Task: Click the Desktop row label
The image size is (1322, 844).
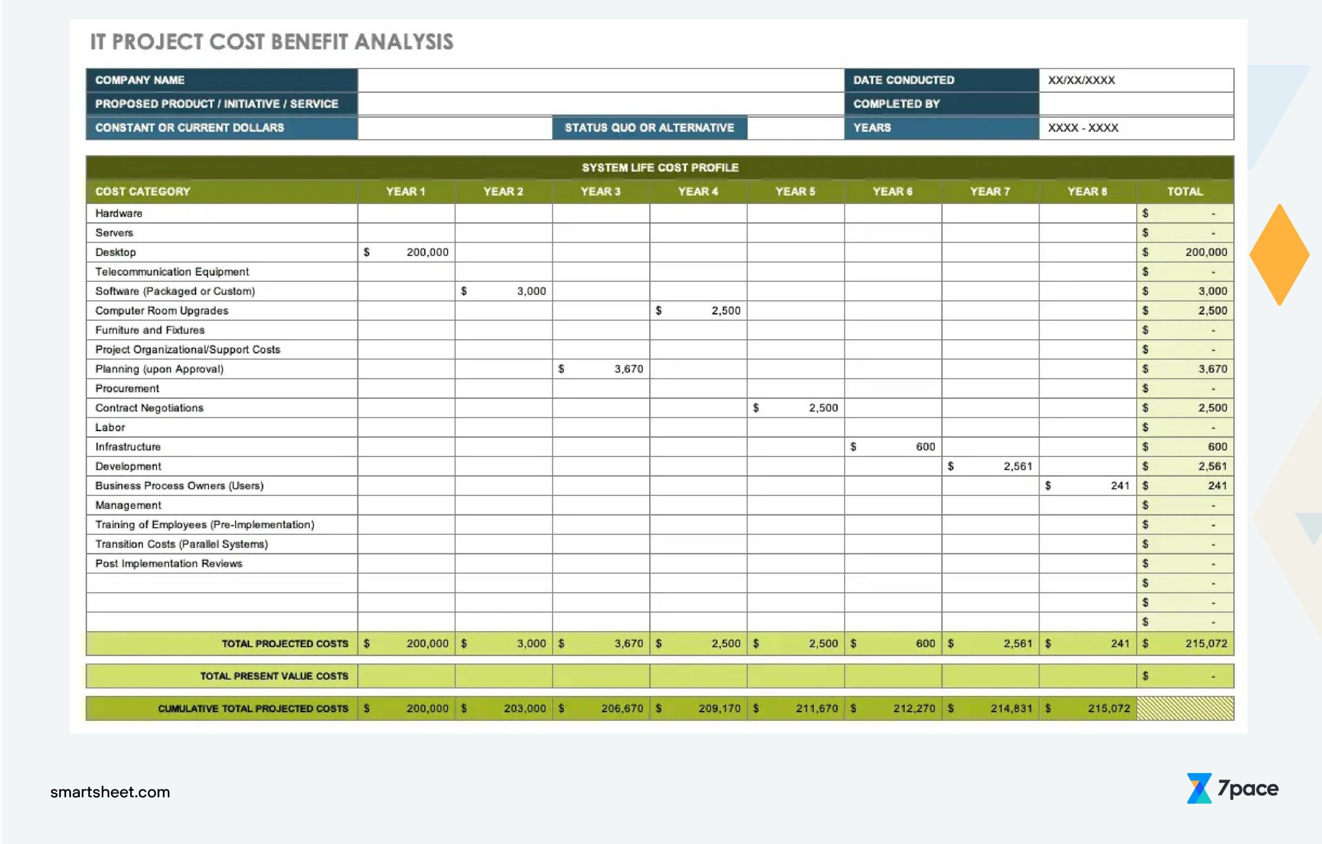Action: click(115, 252)
